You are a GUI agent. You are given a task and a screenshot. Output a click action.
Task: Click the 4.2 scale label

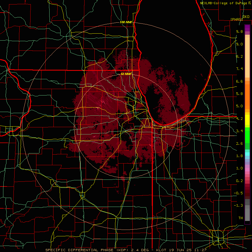239,119
